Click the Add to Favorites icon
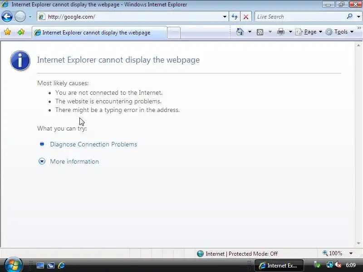This screenshot has height=272, width=363. click(21, 32)
